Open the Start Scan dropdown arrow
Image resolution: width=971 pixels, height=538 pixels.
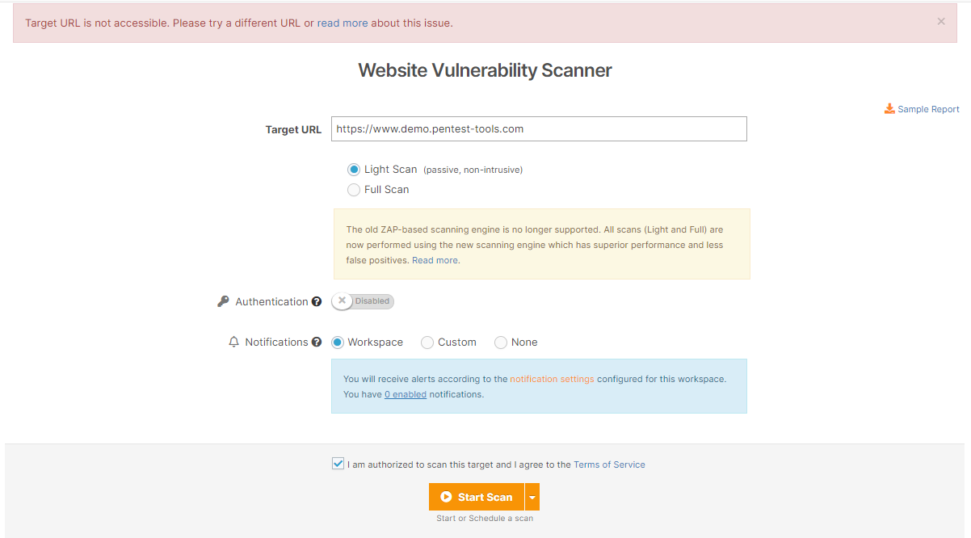[532, 496]
